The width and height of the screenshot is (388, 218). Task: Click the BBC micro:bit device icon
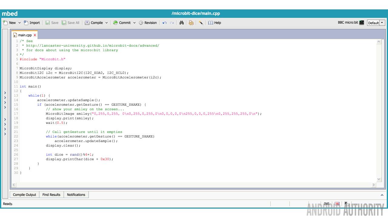coord(362,23)
